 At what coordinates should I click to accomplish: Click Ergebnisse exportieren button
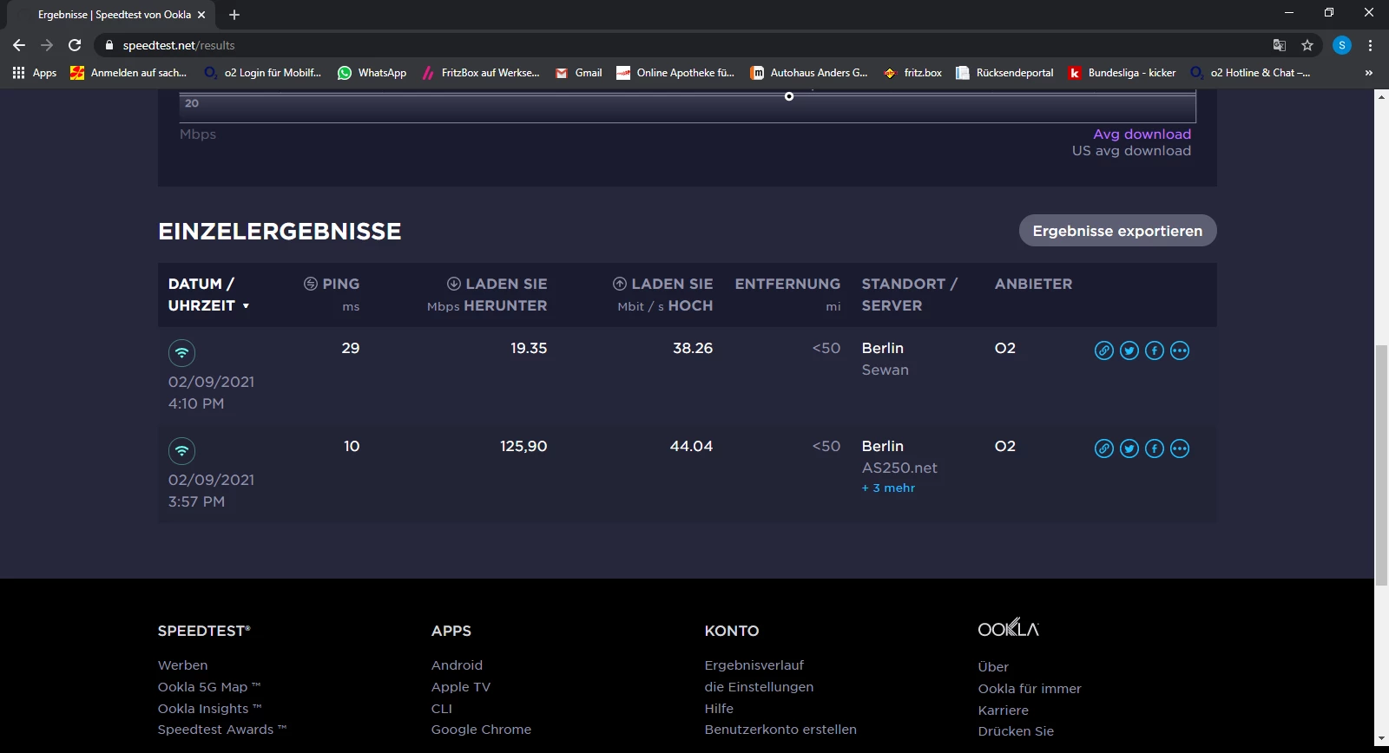pyautogui.click(x=1117, y=231)
